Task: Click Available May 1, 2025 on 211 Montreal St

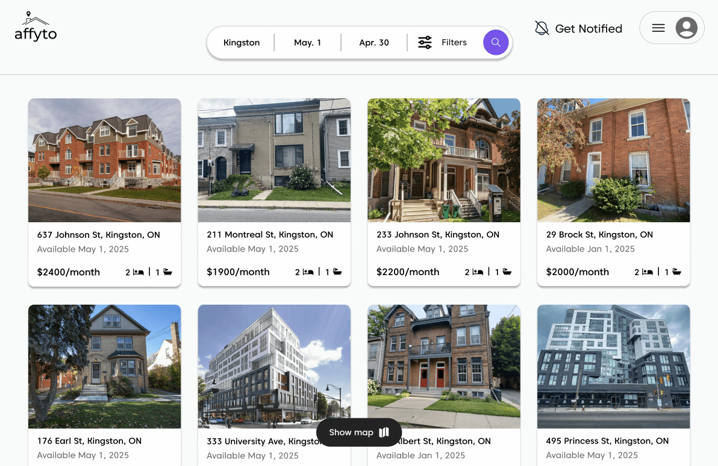Action: point(252,249)
